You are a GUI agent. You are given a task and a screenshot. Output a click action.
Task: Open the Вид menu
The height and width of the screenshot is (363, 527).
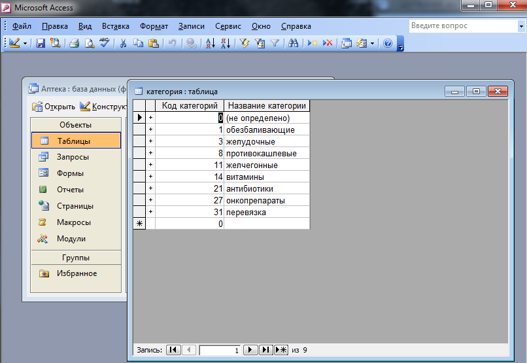click(x=85, y=26)
